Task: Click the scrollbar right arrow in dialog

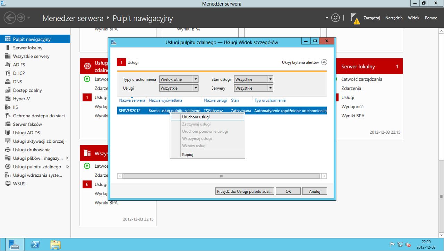Action: coord(324,176)
